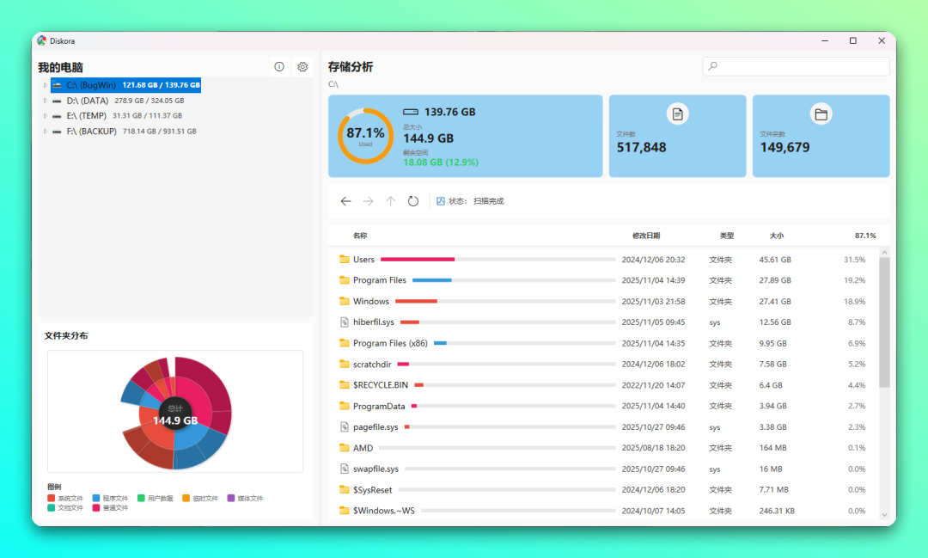This screenshot has height=558, width=928.
Task: Select the E:\ (TEMP) drive
Action: (86, 116)
